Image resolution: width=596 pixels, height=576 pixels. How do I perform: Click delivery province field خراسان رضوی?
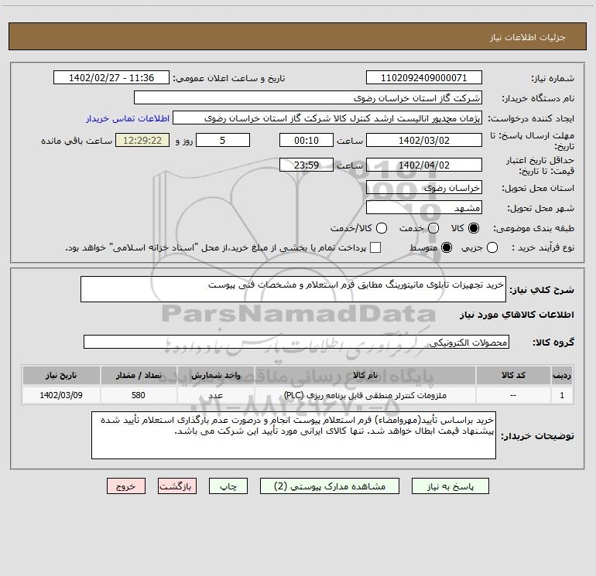point(424,188)
